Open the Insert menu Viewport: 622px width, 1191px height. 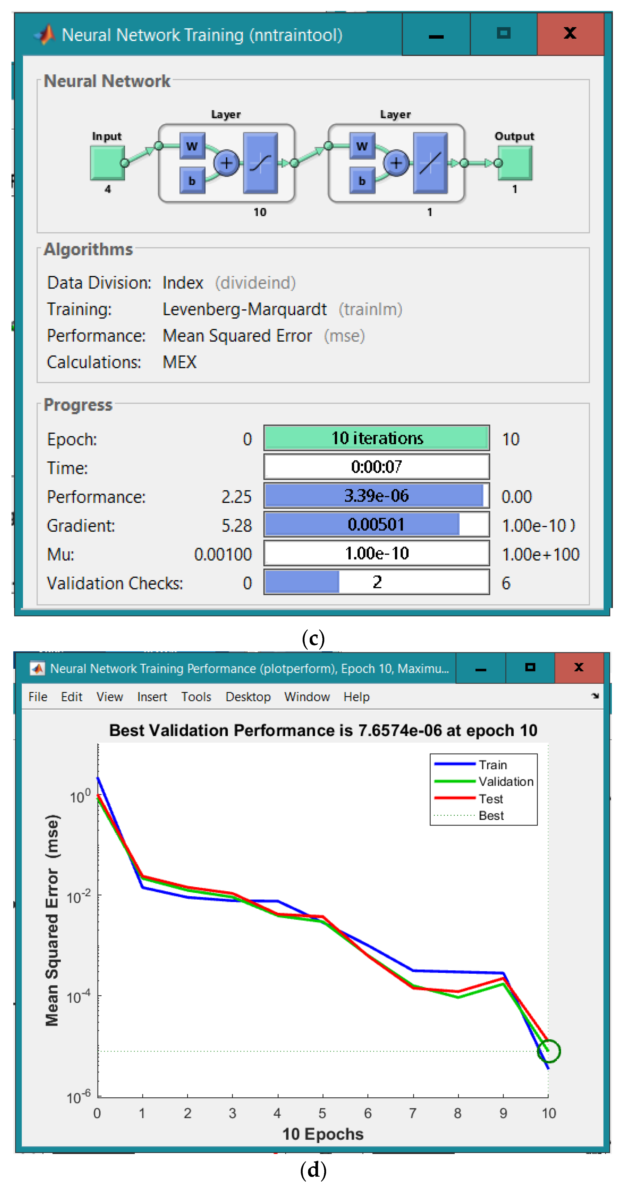pyautogui.click(x=151, y=697)
